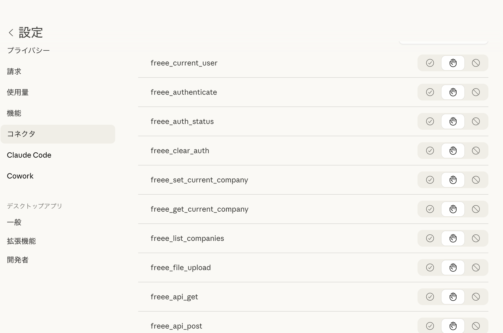
Task: Block the freee_api_get tool
Action: [476, 297]
